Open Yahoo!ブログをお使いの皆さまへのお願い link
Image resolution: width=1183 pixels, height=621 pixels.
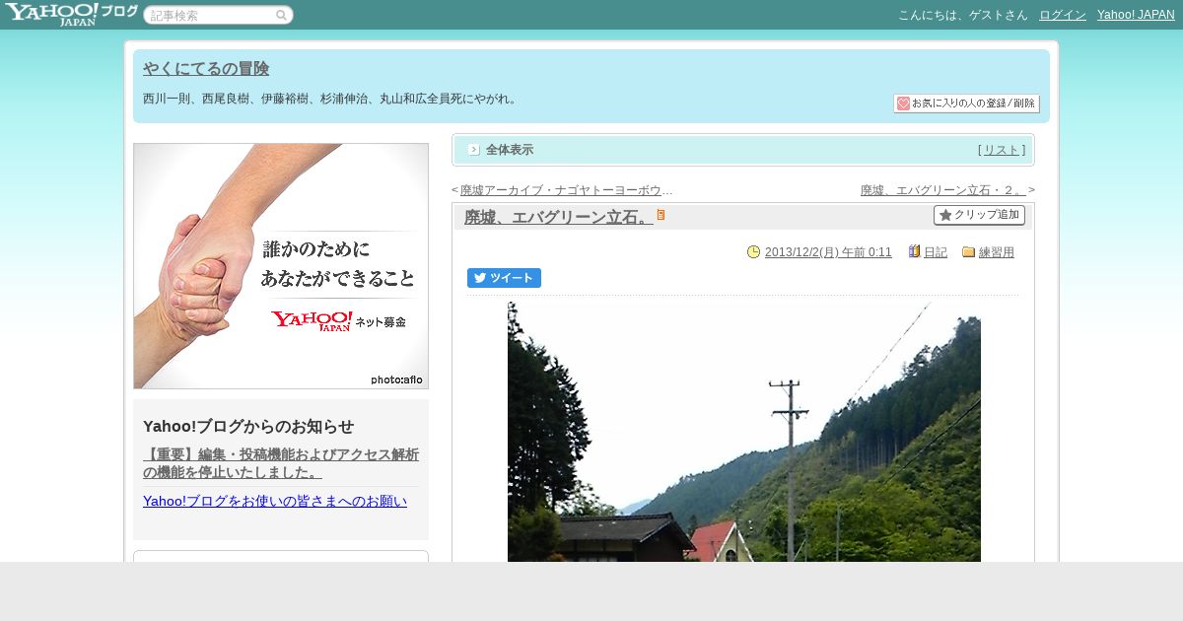click(x=275, y=501)
